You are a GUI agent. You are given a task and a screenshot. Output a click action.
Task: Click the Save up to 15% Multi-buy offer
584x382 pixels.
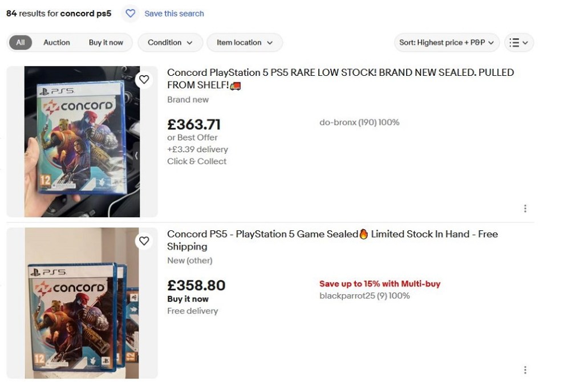pos(380,283)
